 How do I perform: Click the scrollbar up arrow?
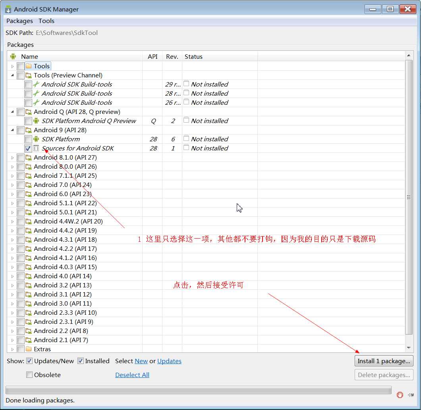pyautogui.click(x=409, y=56)
